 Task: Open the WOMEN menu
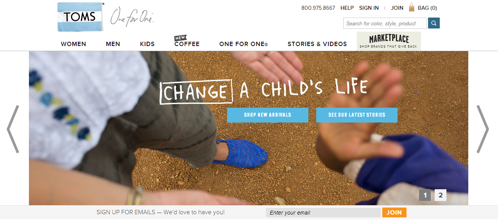pos(73,44)
